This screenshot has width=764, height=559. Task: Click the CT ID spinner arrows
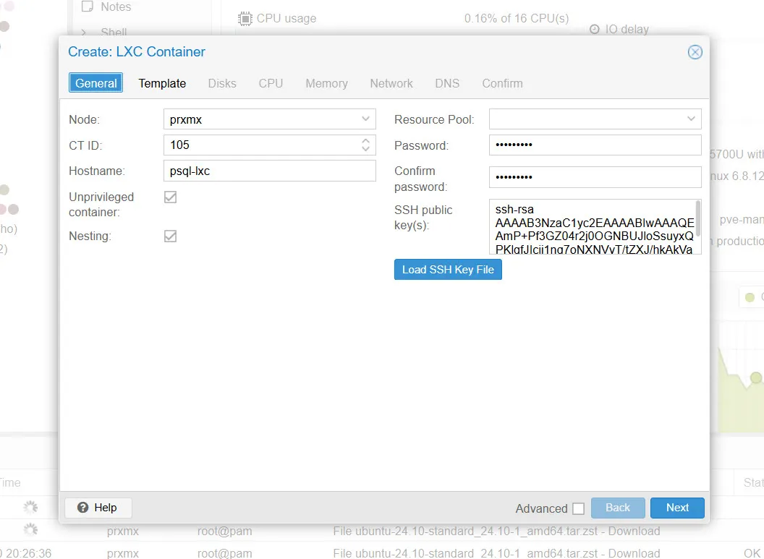coord(365,145)
